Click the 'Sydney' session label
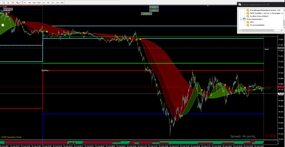The width and height of the screenshot is (285, 147). [x=45, y=70]
